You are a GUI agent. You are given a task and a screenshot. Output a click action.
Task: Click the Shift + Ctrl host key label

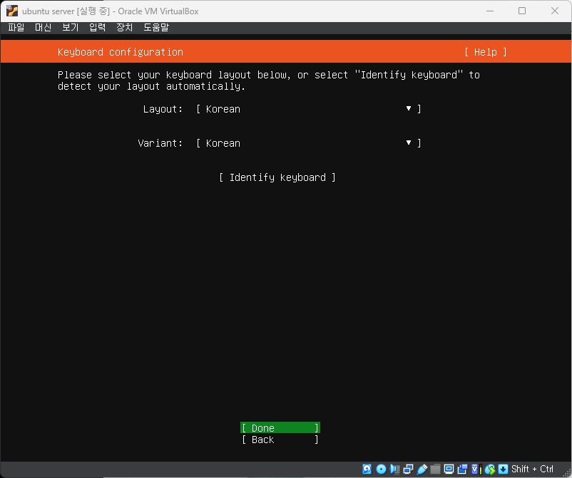pyautogui.click(x=532, y=469)
